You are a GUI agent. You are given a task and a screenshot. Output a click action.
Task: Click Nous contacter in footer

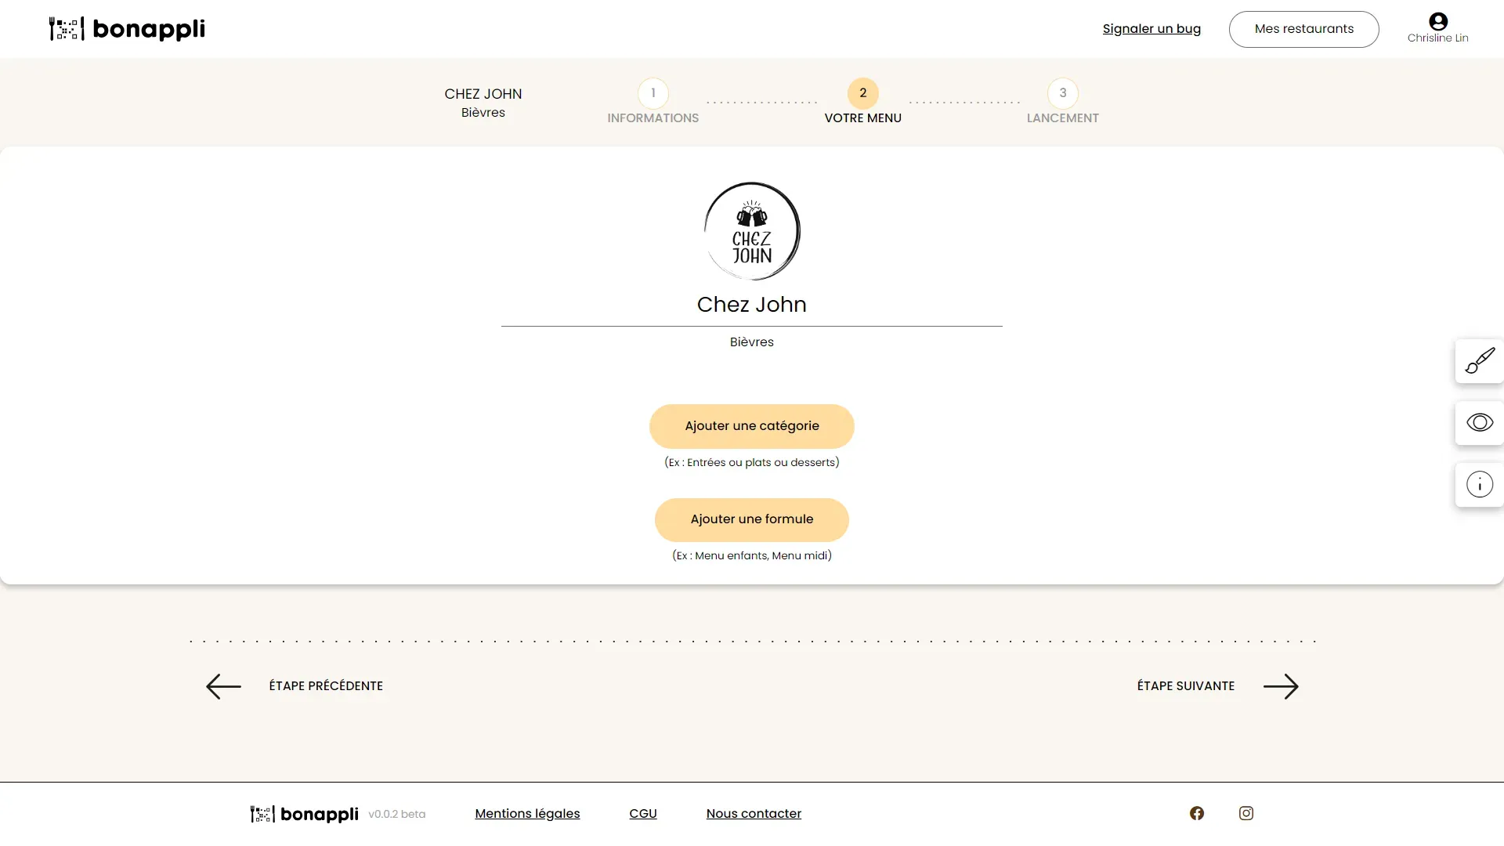(x=754, y=813)
